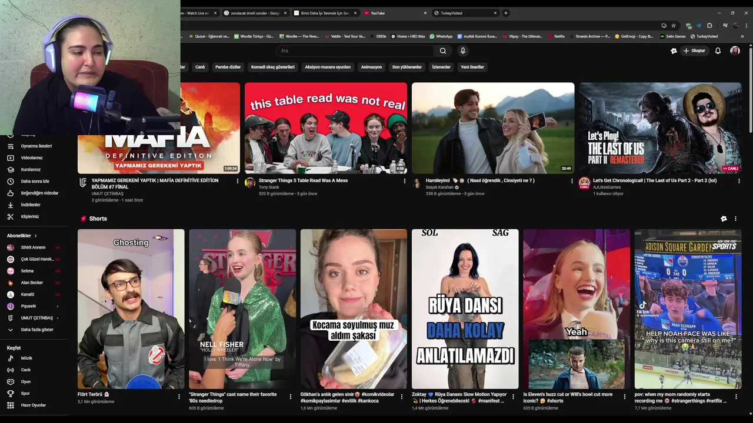Start voice search with the microphone
Viewport: 753px width, 423px height.
463,51
